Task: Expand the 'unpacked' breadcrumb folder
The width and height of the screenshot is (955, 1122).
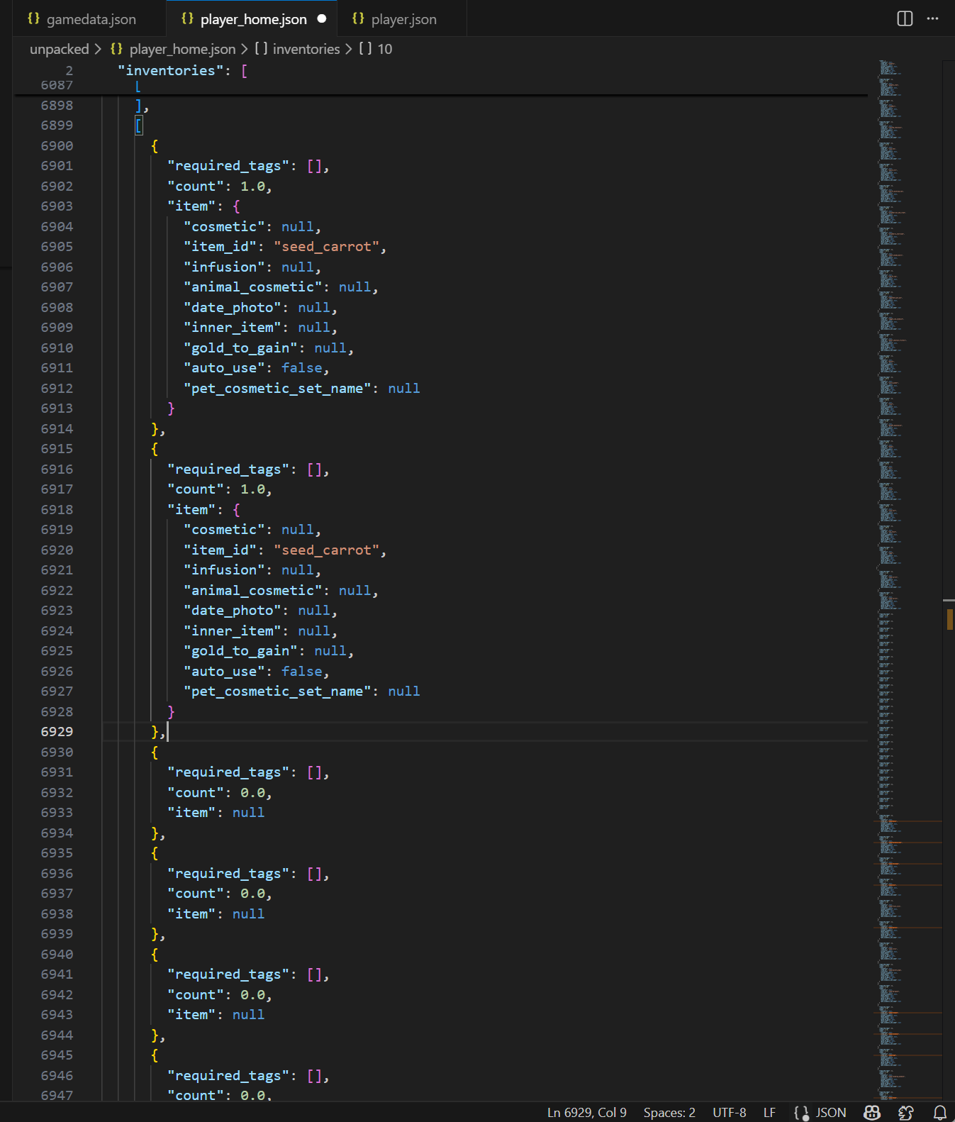Action: (59, 49)
